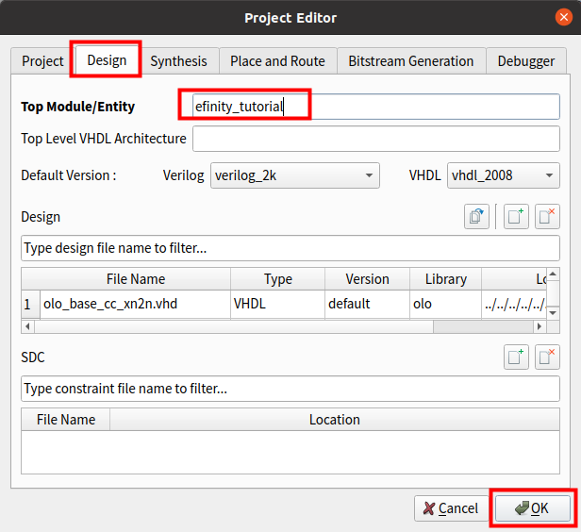Click design table scroll down arrow
Image resolution: width=581 pixels, height=532 pixels.
point(553,313)
